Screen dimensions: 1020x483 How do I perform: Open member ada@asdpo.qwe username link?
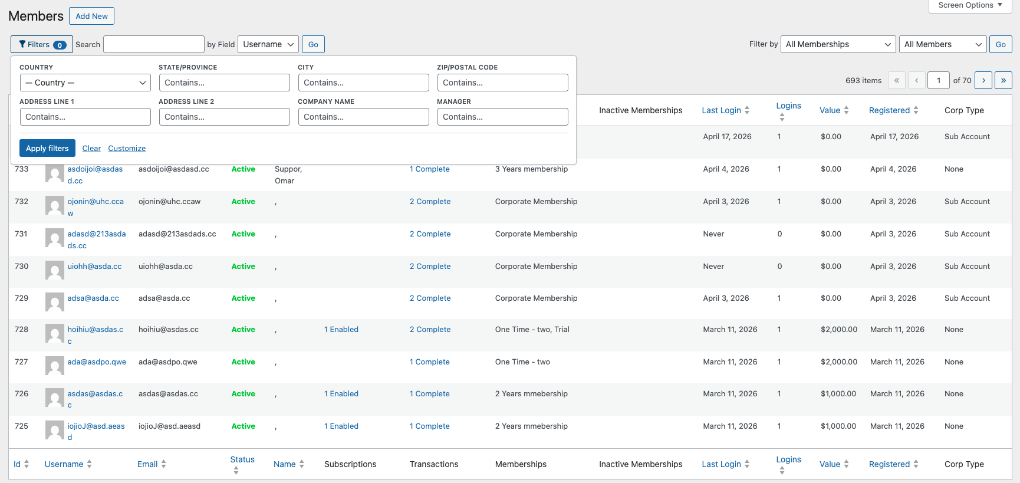pyautogui.click(x=97, y=362)
